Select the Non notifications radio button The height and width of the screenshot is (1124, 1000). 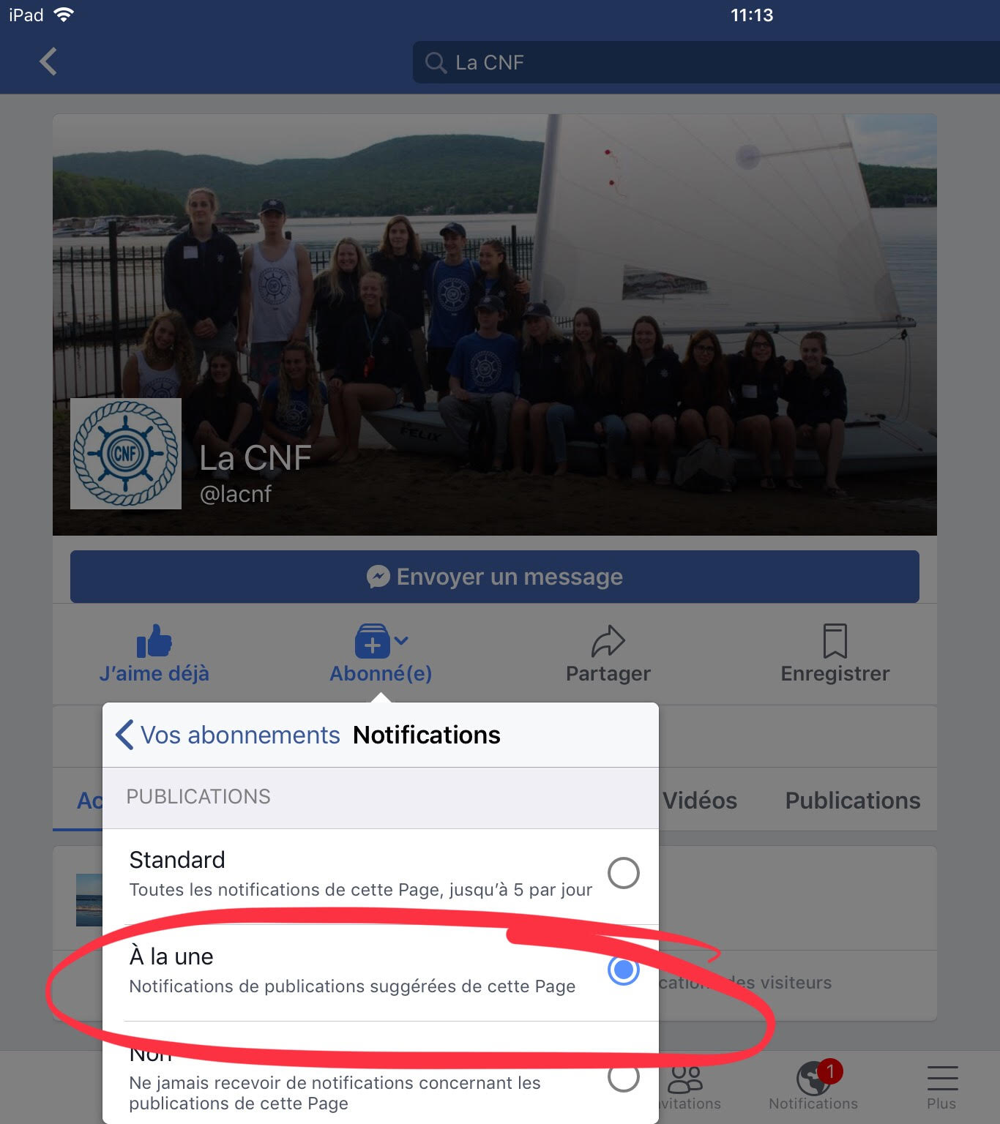(624, 1076)
